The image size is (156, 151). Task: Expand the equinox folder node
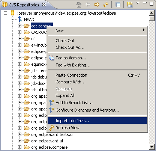(19, 64)
